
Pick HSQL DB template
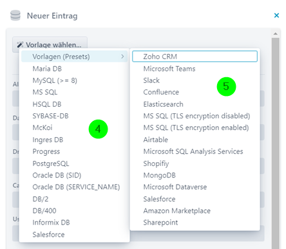click(74, 104)
